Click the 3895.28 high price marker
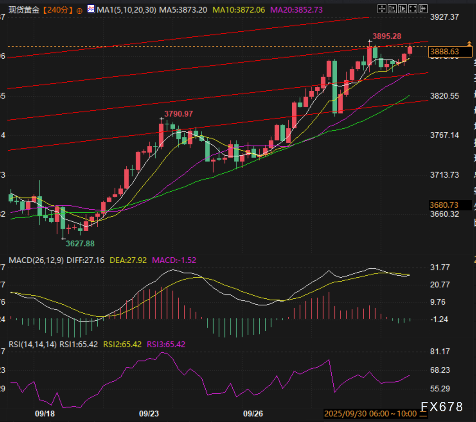The image size is (476, 422). (x=386, y=36)
